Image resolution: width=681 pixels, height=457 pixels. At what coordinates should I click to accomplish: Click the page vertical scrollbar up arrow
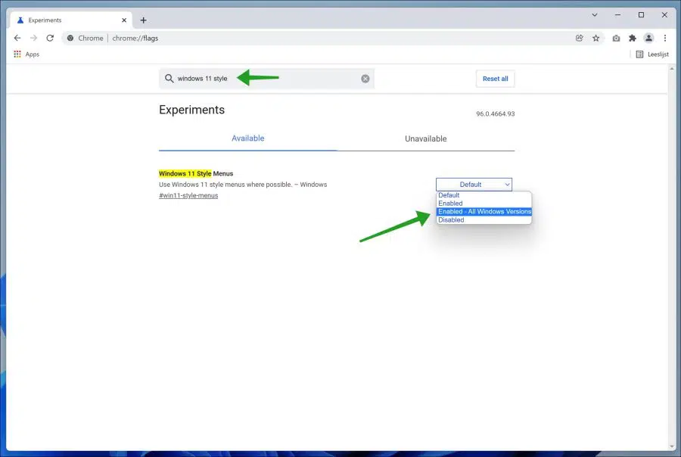(x=672, y=69)
